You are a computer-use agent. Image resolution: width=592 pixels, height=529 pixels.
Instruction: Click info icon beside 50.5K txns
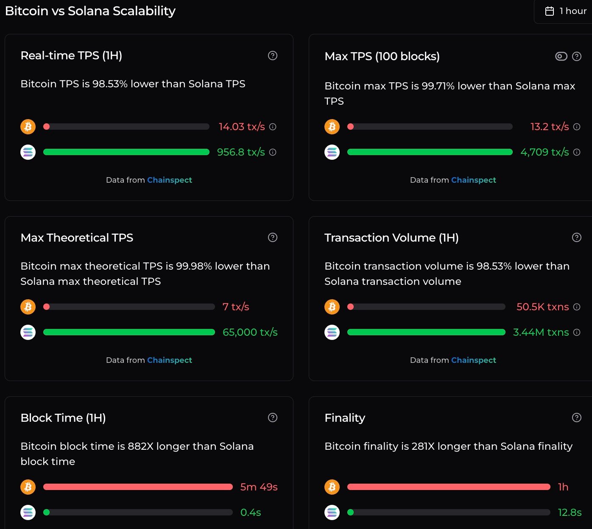pos(577,307)
